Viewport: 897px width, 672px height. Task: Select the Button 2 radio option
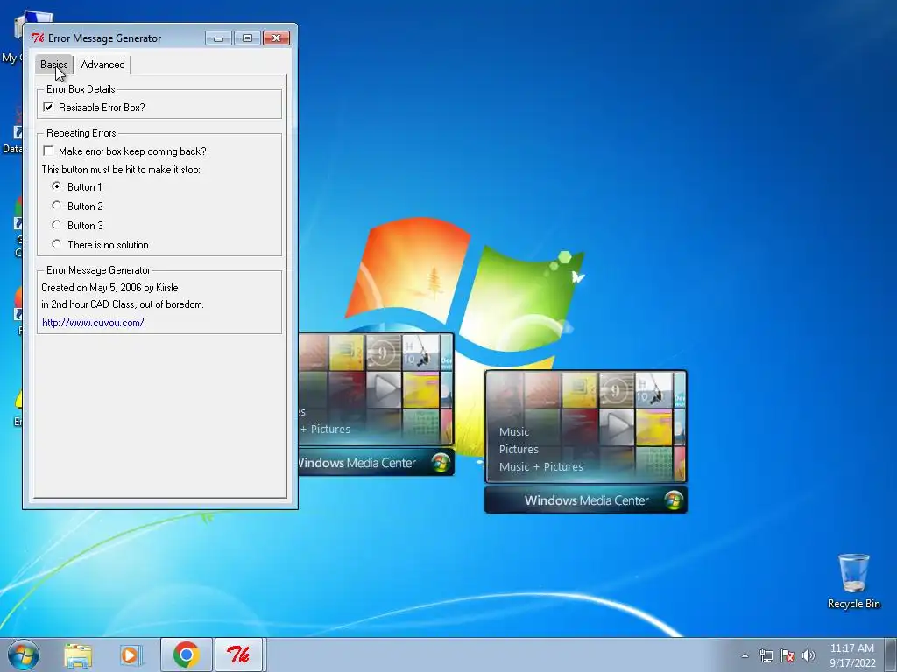(x=56, y=206)
